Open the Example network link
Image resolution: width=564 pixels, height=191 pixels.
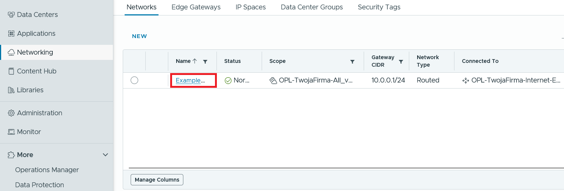click(190, 80)
